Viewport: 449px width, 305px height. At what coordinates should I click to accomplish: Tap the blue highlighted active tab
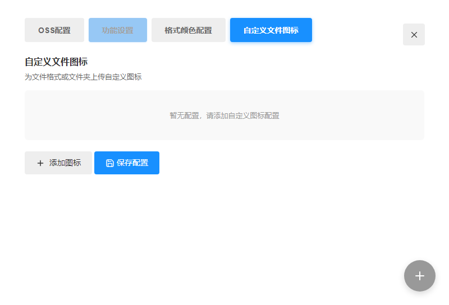click(271, 30)
